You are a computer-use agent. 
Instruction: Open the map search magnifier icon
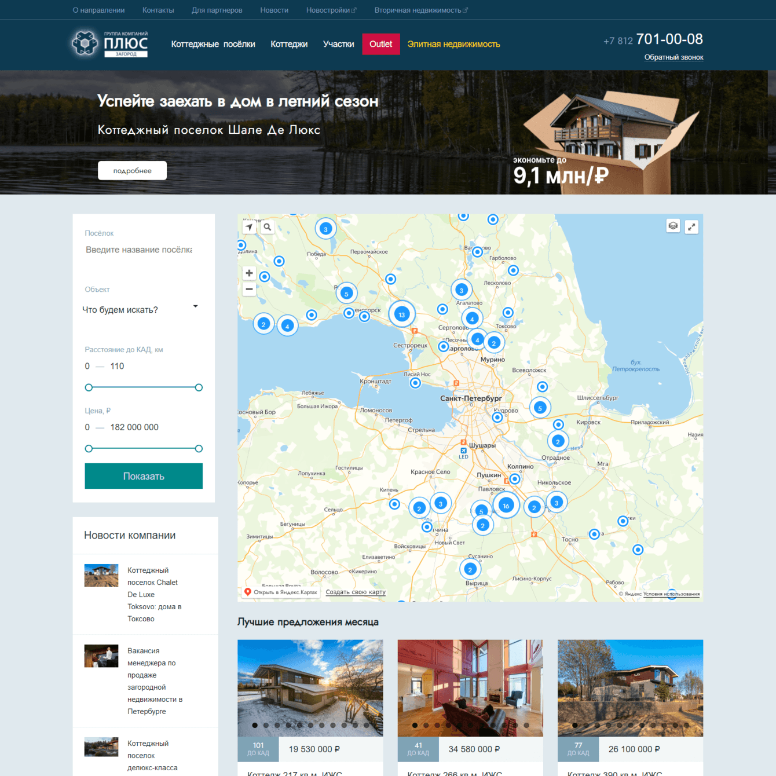click(x=267, y=227)
